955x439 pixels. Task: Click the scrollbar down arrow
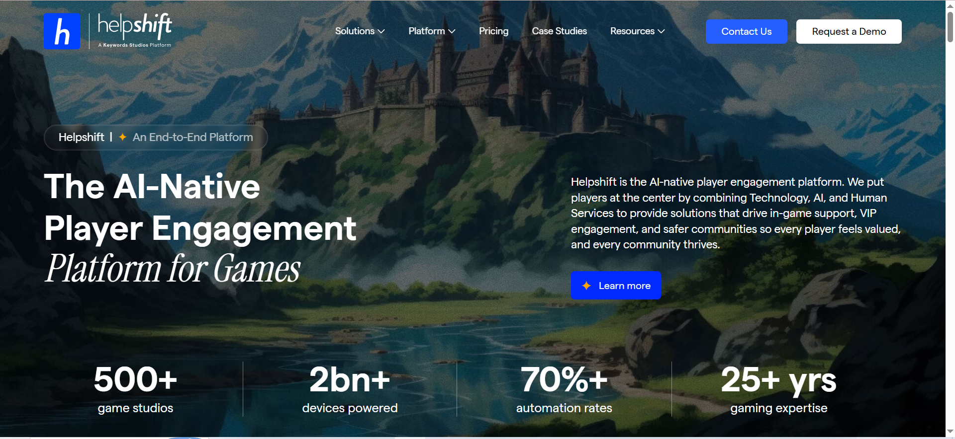pyautogui.click(x=950, y=431)
